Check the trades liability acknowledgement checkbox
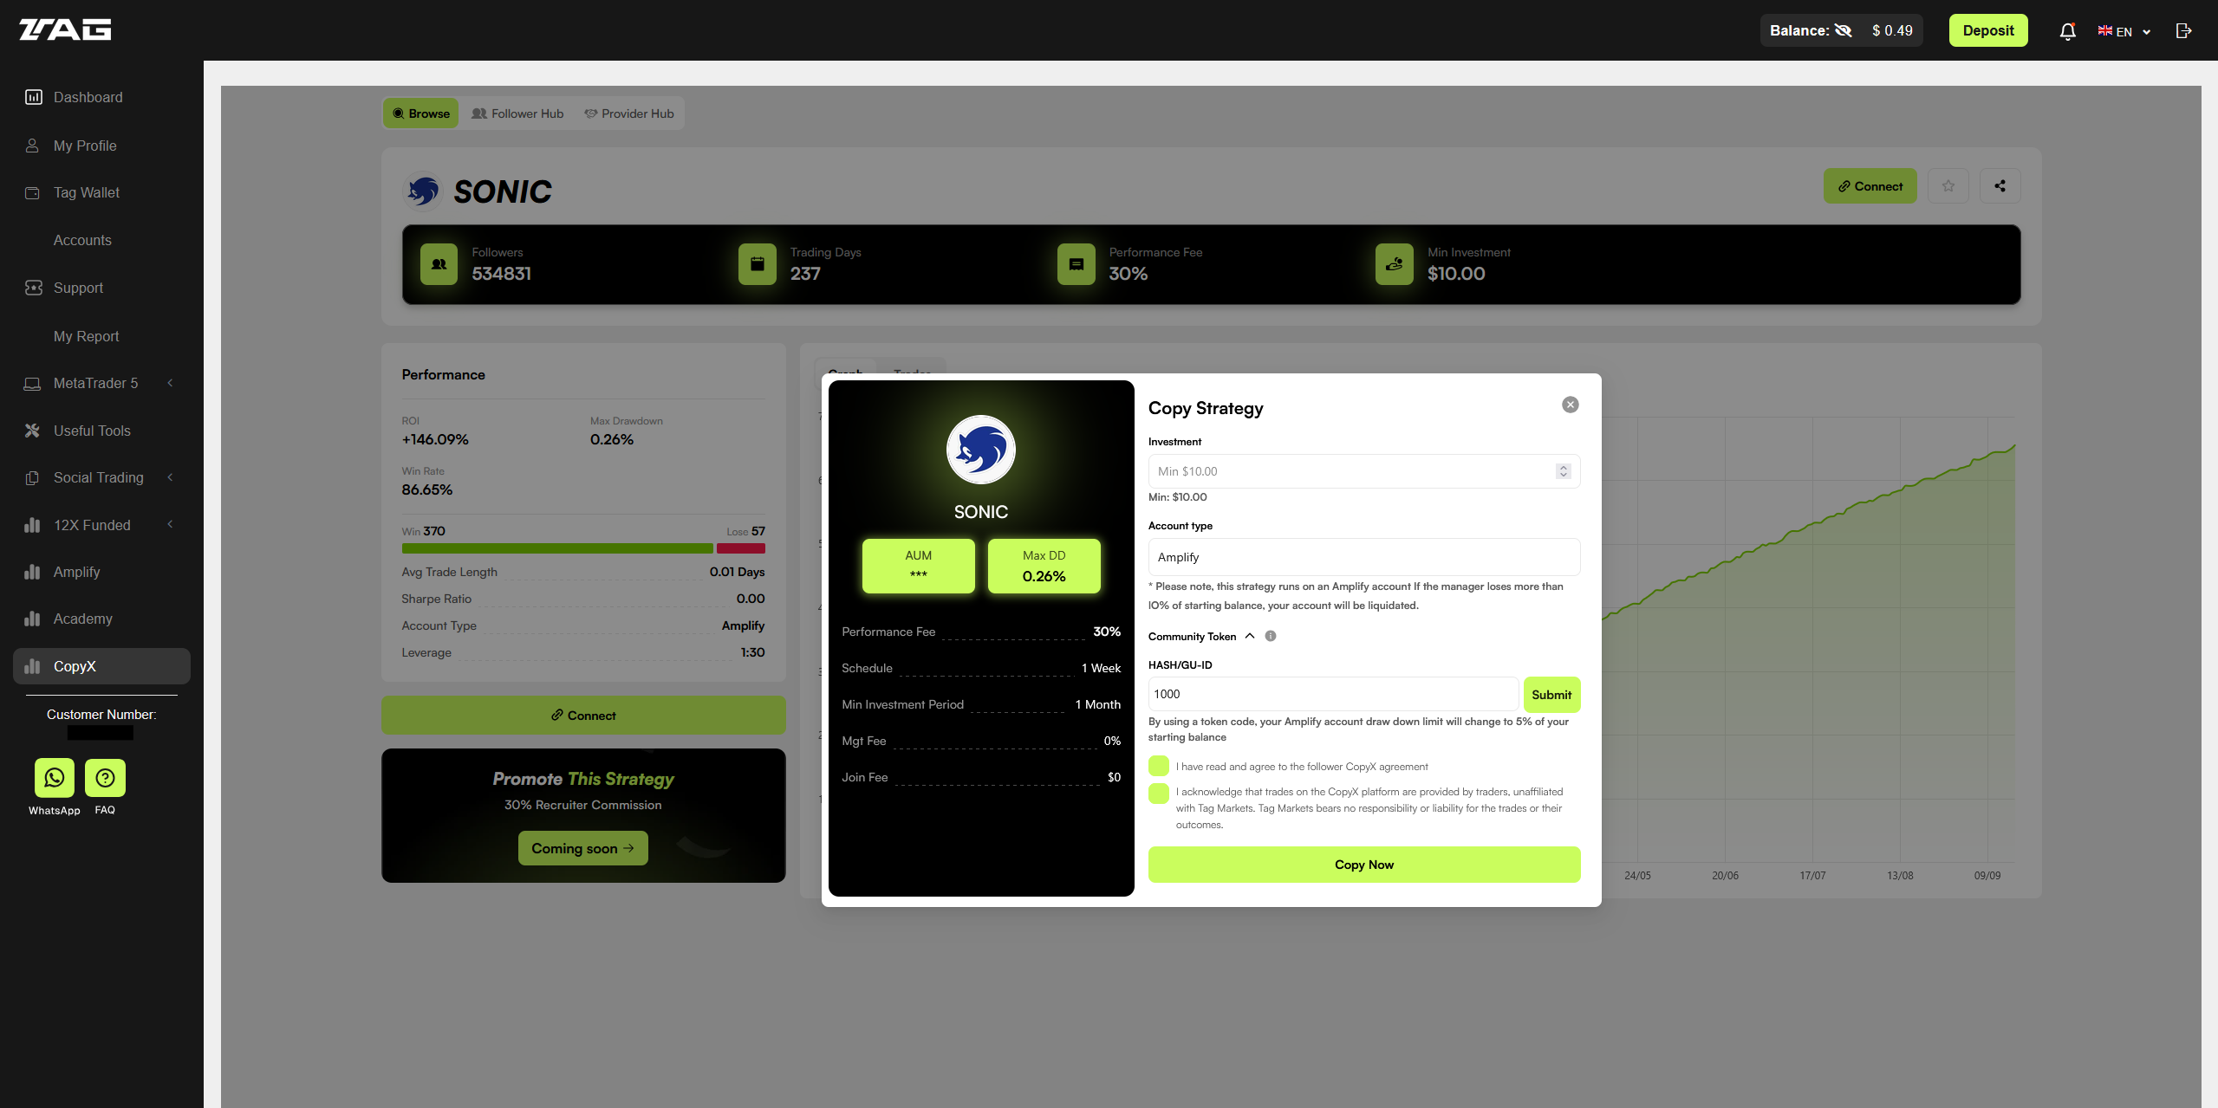2218x1108 pixels. click(1158, 793)
